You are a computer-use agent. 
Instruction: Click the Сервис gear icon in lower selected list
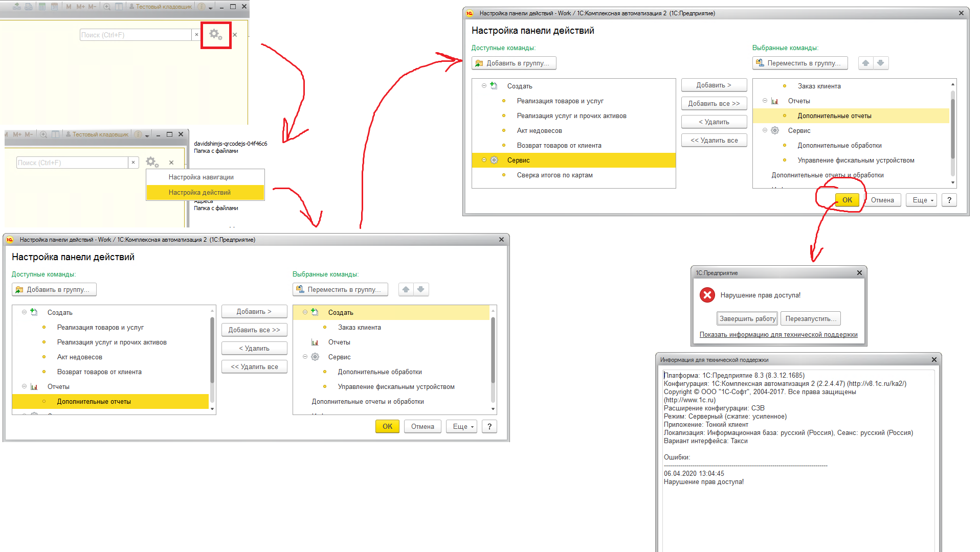click(315, 357)
